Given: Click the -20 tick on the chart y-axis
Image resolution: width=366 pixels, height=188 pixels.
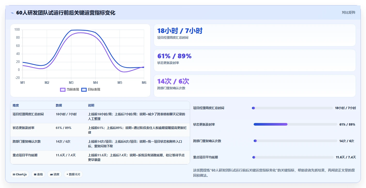Looking at the screenshot, I should click(x=17, y=78).
